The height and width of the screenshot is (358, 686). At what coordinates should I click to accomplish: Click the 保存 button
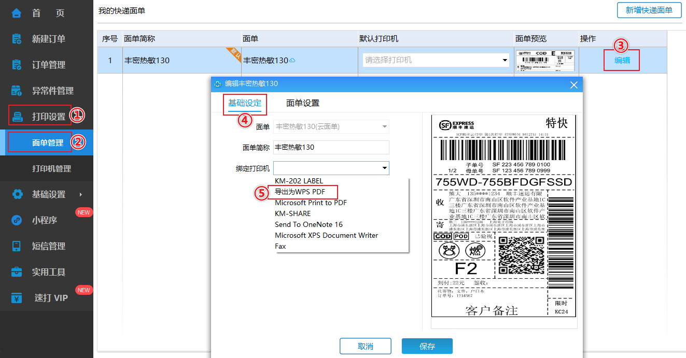click(x=427, y=346)
